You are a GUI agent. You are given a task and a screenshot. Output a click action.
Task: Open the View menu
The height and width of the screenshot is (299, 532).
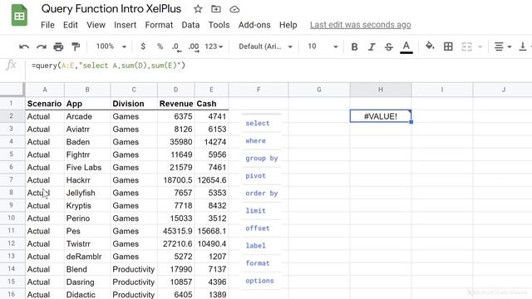(96, 25)
